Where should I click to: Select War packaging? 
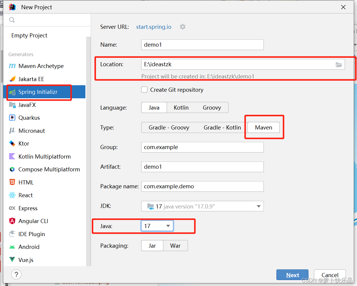[x=176, y=246]
